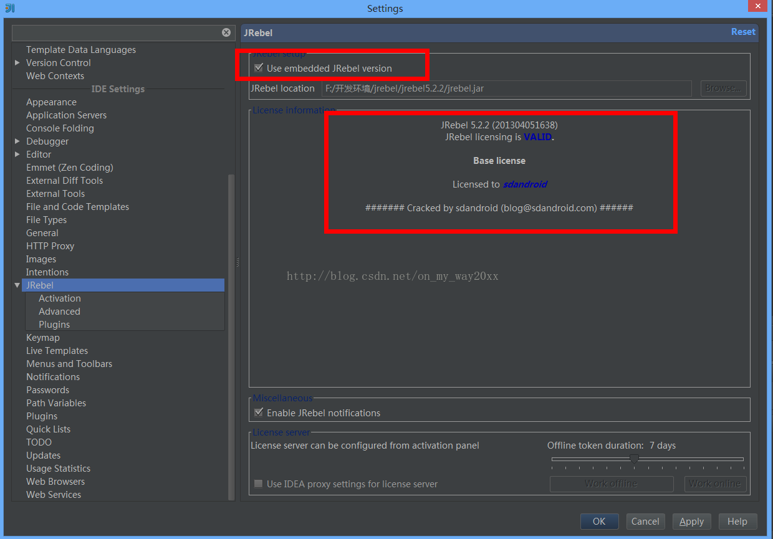Open Keymap settings

point(43,338)
